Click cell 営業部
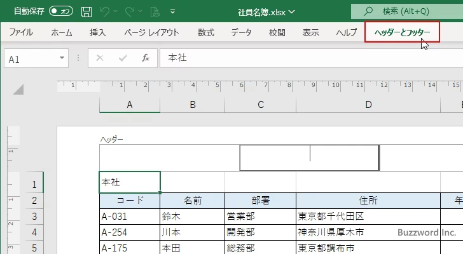The height and width of the screenshot is (254, 463). pos(261,217)
